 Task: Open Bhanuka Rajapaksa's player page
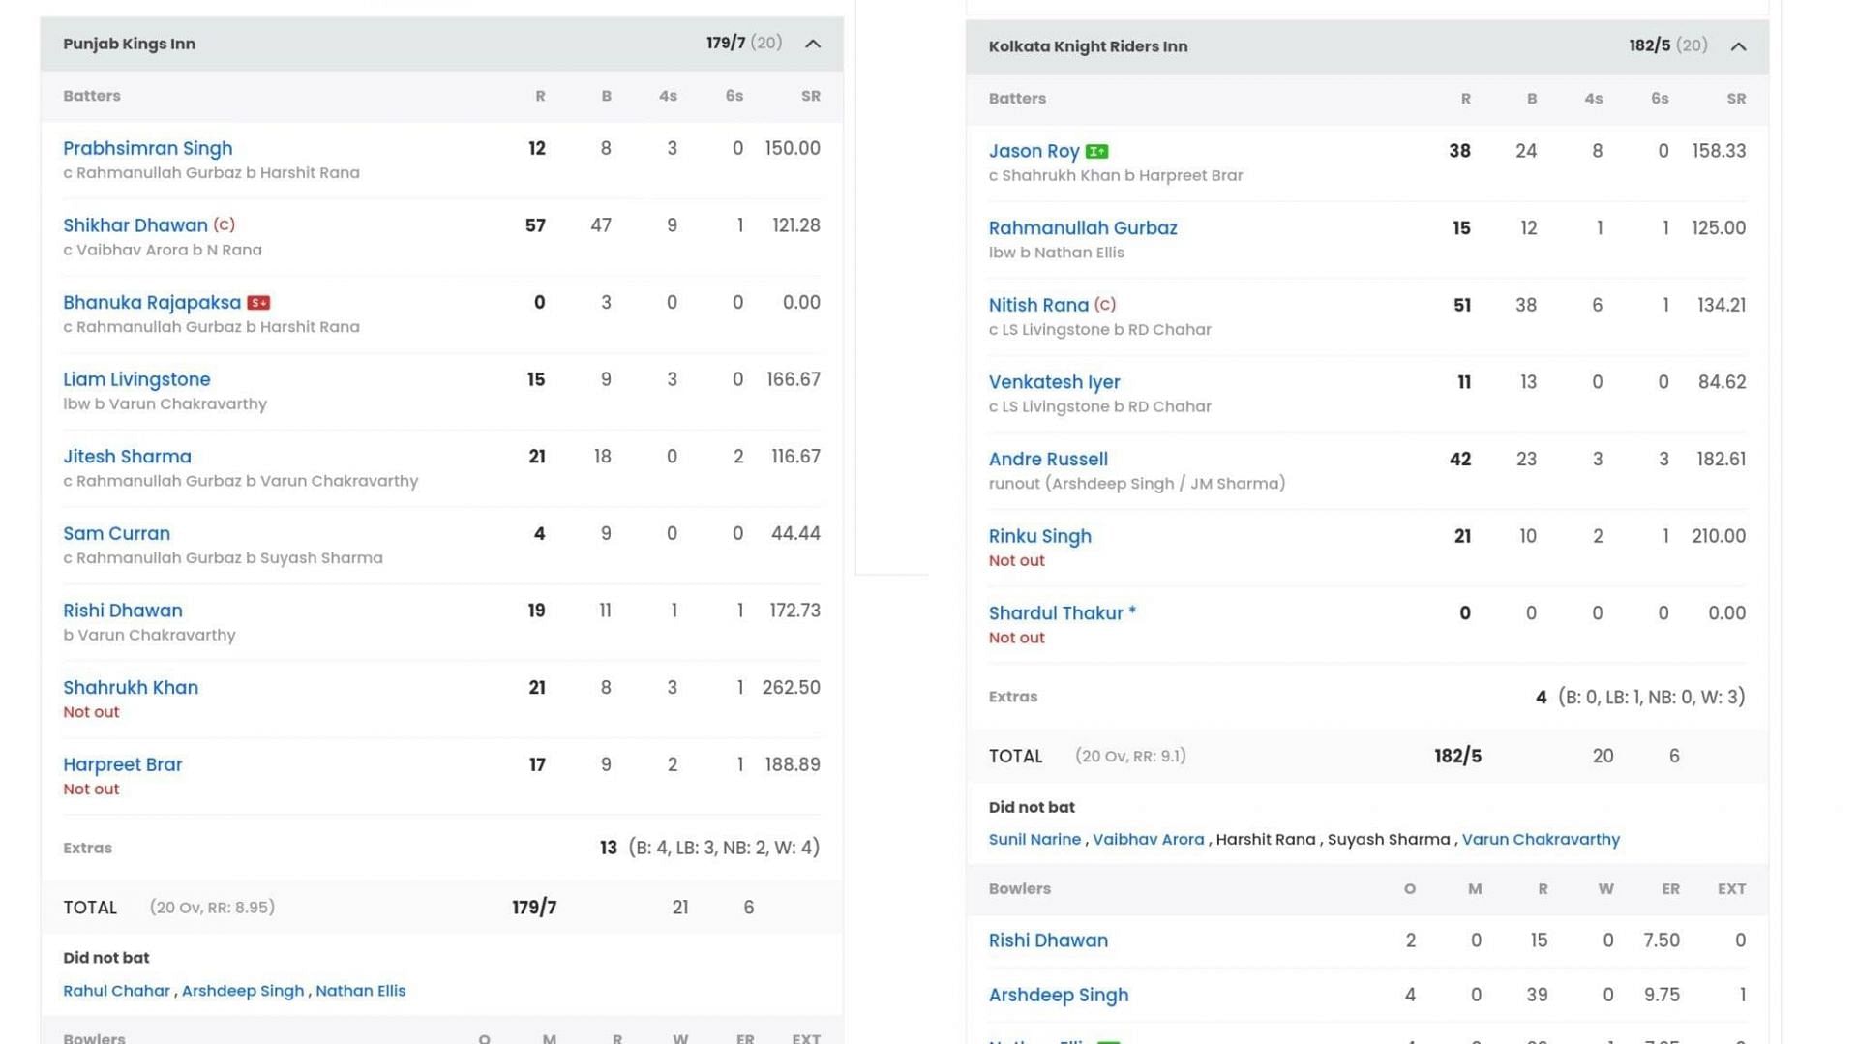tap(151, 302)
